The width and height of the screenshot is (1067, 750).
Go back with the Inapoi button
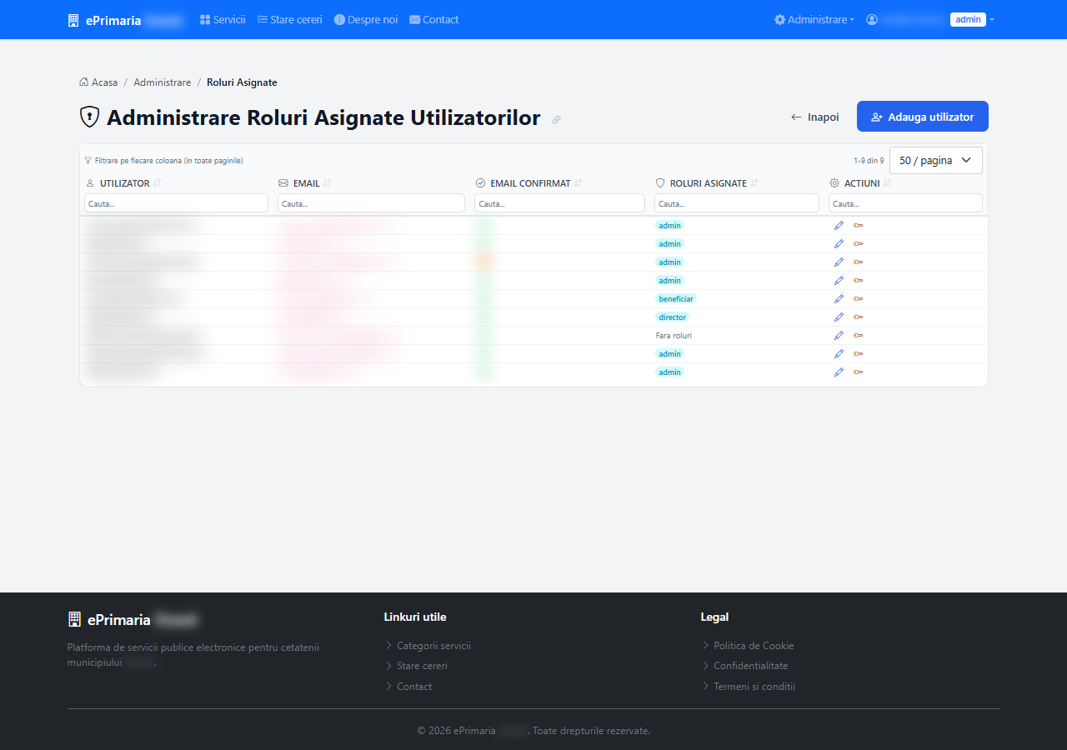[x=814, y=117]
